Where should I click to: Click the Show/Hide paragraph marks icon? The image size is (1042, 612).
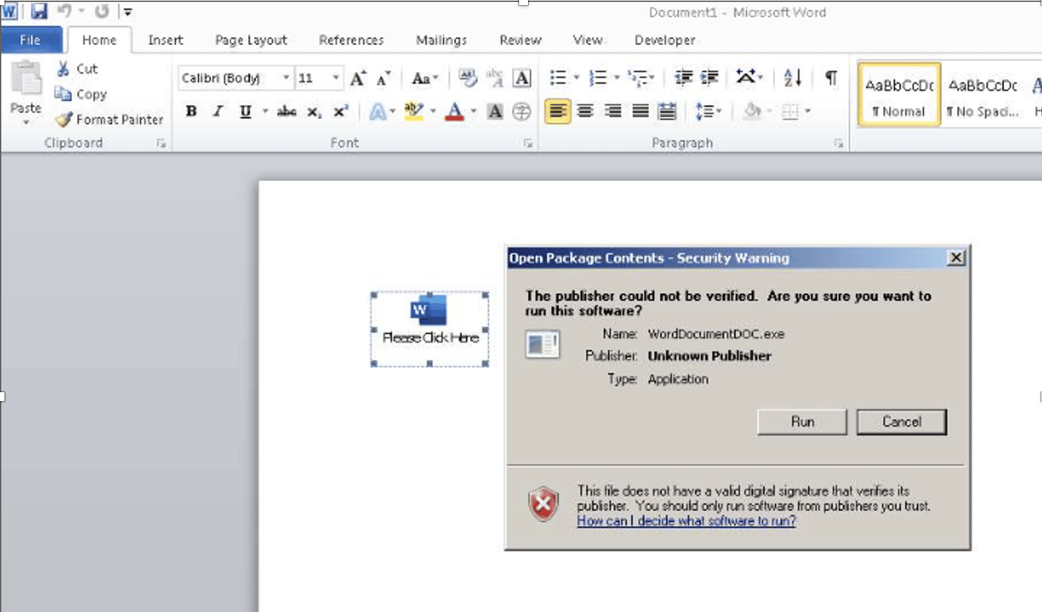pyautogui.click(x=831, y=78)
